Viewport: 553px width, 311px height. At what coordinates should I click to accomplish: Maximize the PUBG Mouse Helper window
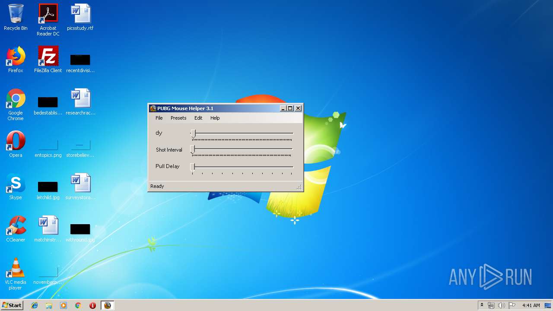coord(290,108)
